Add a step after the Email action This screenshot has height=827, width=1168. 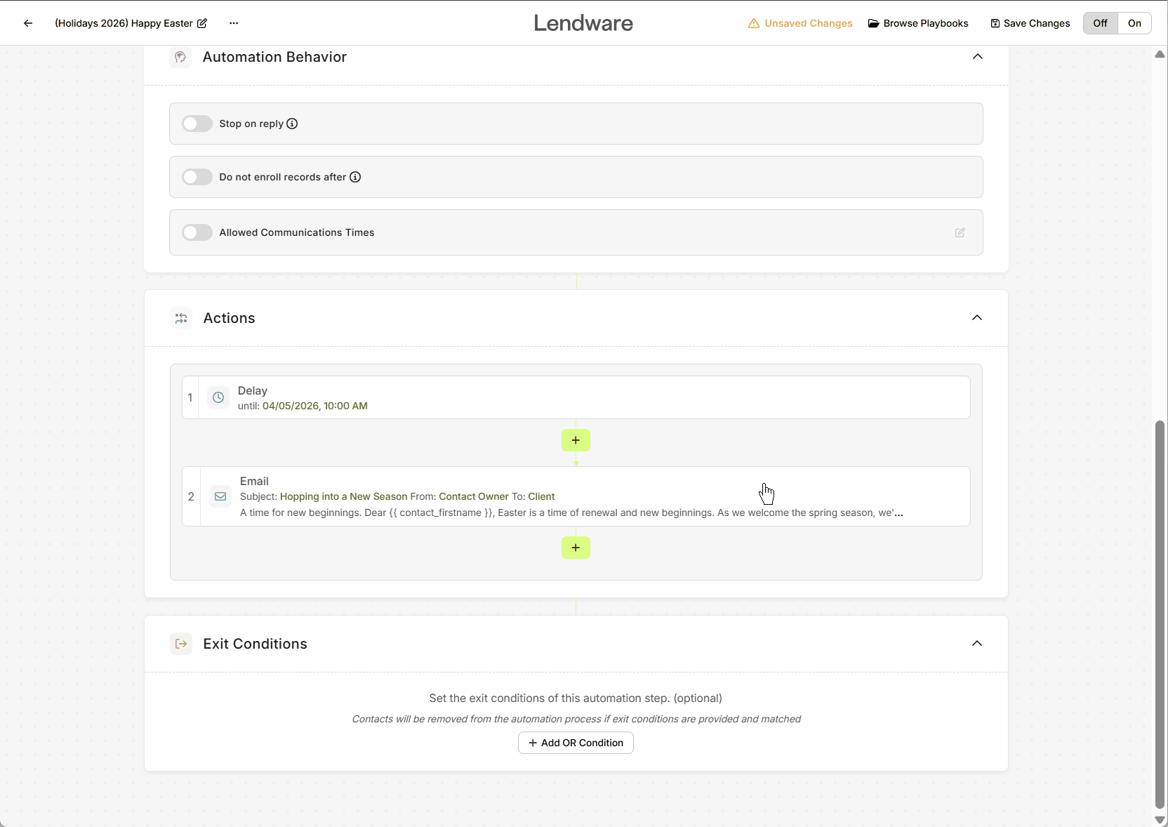(576, 548)
